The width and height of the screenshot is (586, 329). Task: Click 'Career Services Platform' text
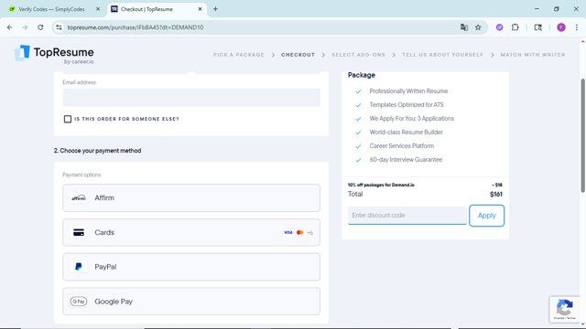click(x=402, y=146)
